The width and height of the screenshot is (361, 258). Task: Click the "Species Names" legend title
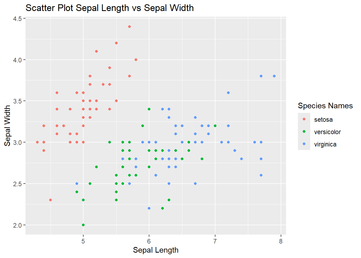[x=325, y=106]
